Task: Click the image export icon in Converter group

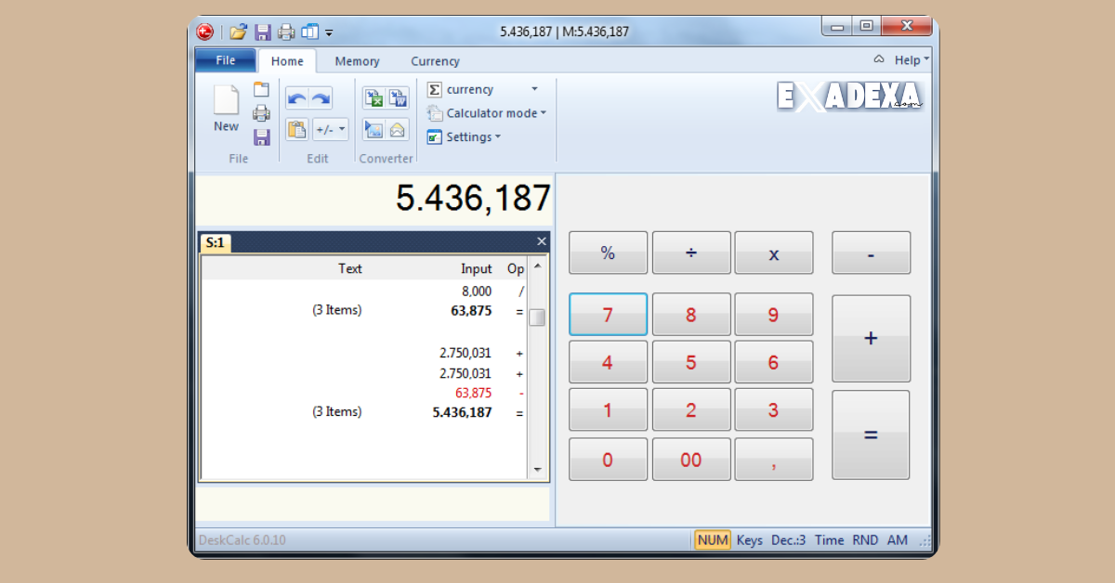Action: [374, 129]
